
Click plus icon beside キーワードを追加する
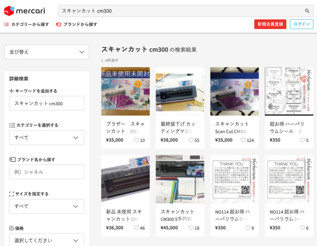click(12, 91)
